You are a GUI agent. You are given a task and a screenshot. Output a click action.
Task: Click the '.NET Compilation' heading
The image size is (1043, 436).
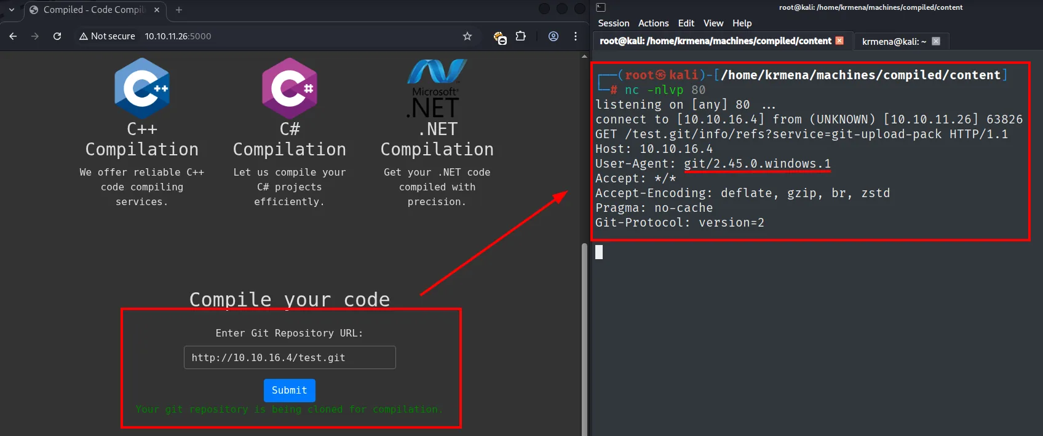coord(437,139)
